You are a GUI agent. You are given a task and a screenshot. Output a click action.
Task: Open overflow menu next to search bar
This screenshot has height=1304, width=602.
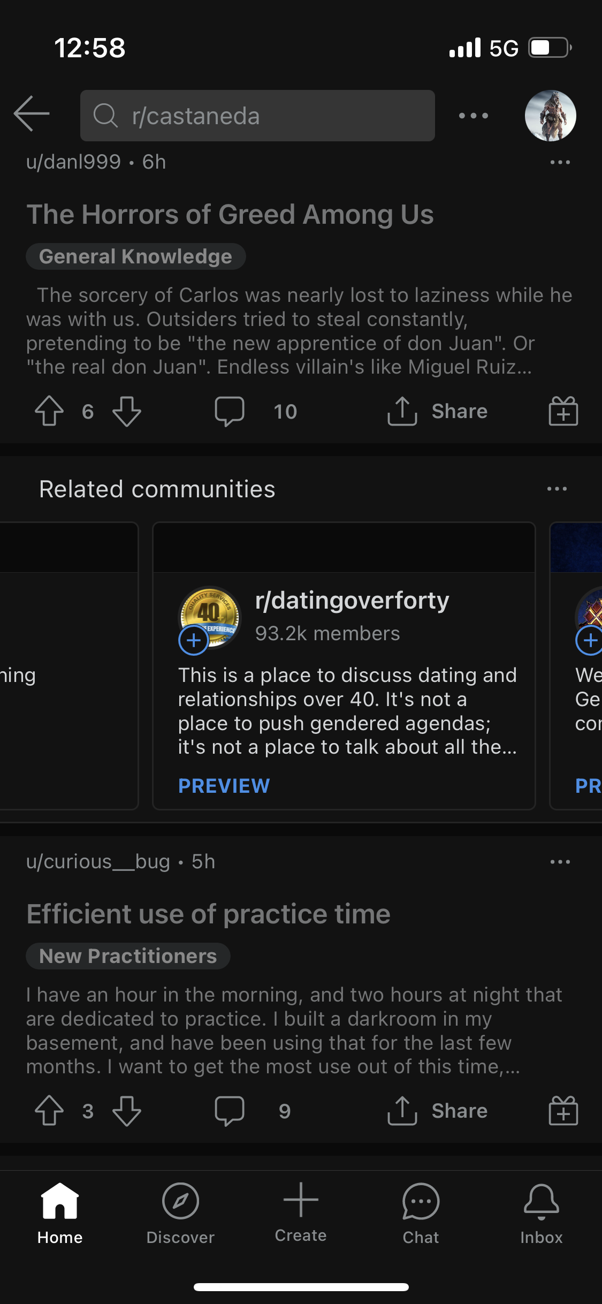pyautogui.click(x=473, y=116)
